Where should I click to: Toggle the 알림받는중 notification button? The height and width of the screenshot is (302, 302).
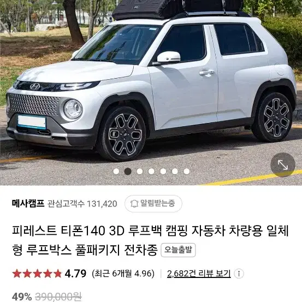(153, 204)
